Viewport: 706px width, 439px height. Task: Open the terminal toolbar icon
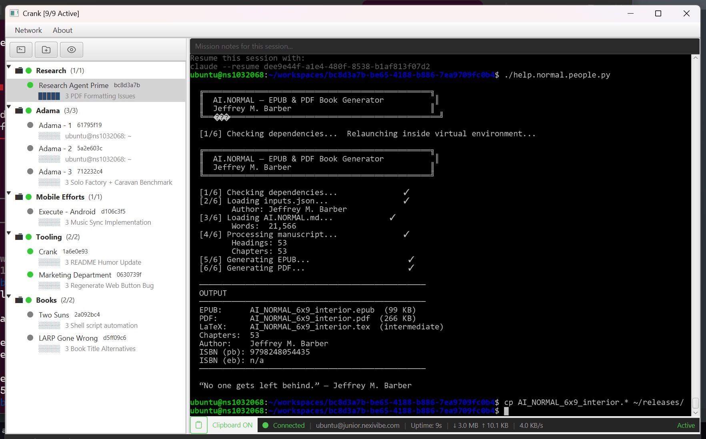point(21,50)
